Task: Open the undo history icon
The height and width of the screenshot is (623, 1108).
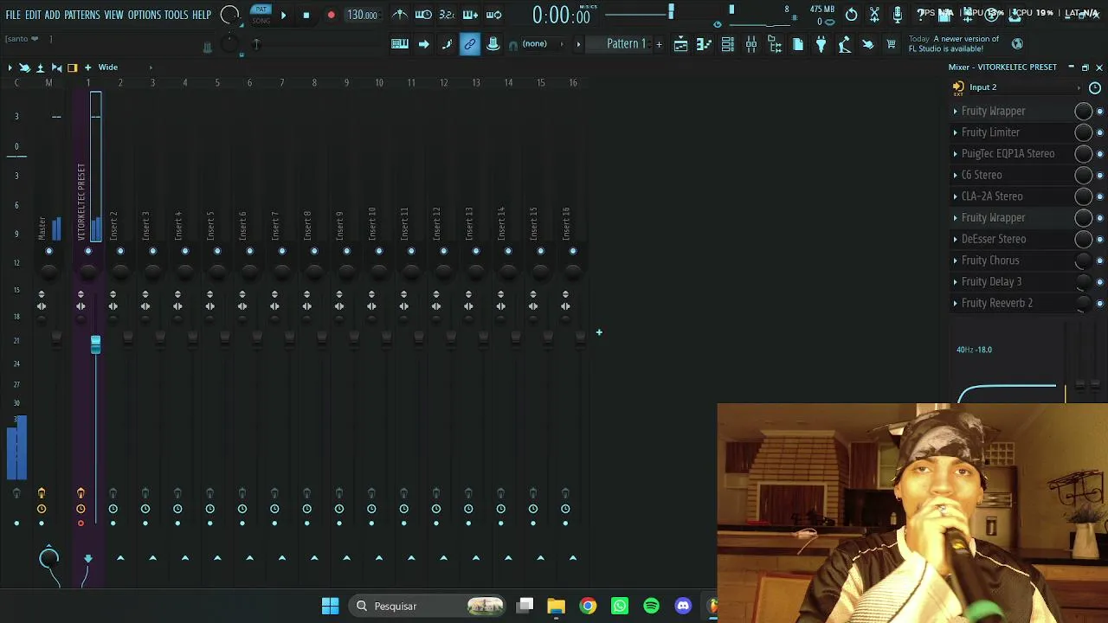Action: tap(852, 15)
